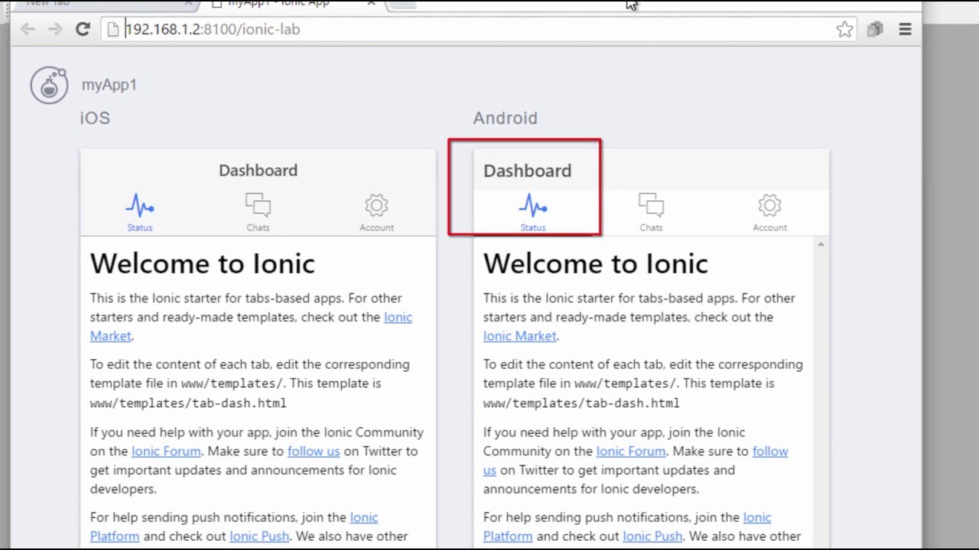Open Ionic Forum link in iOS preview

click(166, 451)
